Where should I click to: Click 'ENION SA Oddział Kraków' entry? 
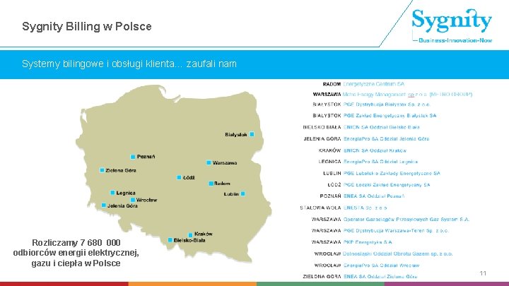click(375, 150)
